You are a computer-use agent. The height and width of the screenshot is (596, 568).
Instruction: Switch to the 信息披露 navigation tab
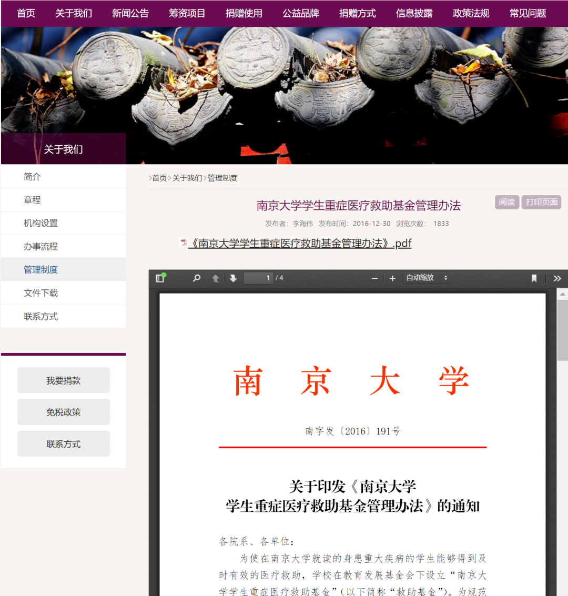[x=414, y=13]
